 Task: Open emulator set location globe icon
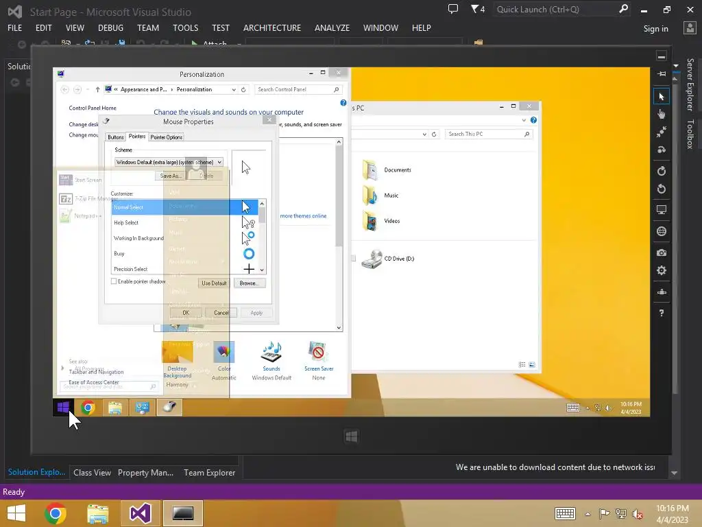[x=662, y=231]
